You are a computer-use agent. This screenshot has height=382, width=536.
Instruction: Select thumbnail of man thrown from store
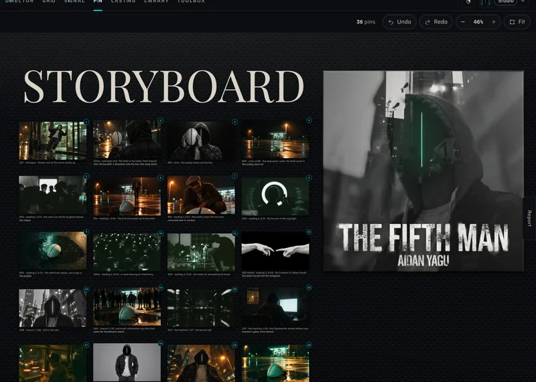point(53,141)
